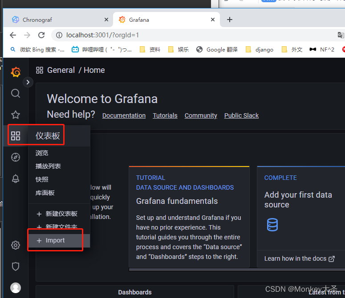The height and width of the screenshot is (298, 345).
Task: Open the Alerting bell icon
Action: click(x=16, y=179)
